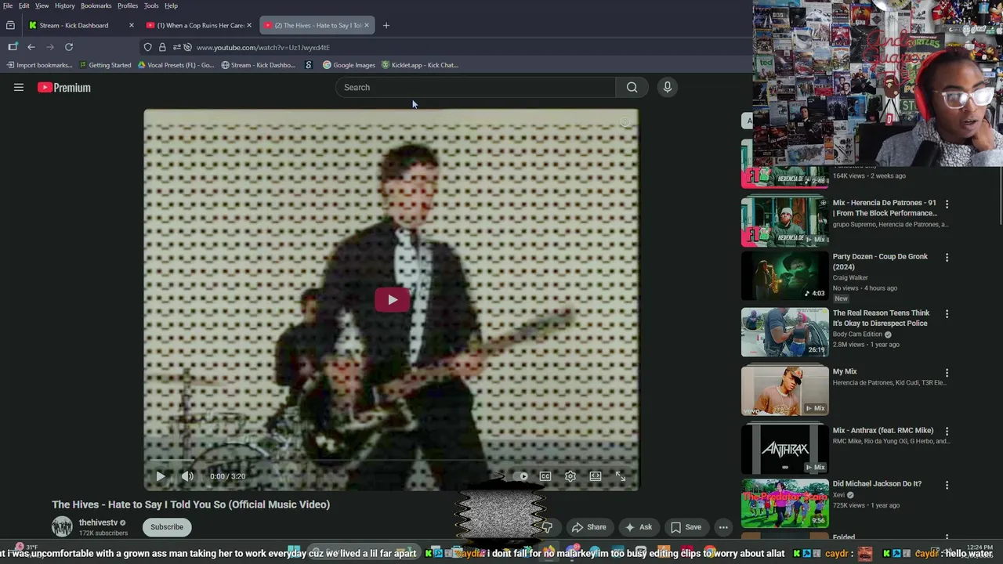
Task: Play the video with the center play button
Action: click(x=392, y=299)
